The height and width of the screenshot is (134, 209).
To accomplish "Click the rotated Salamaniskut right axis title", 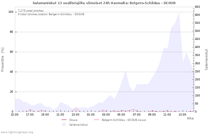I will (x=206, y=60).
